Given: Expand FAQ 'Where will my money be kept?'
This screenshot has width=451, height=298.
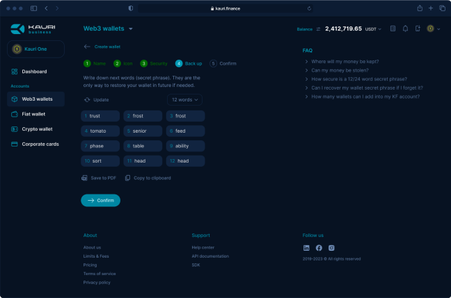Looking at the screenshot, I should coord(345,62).
